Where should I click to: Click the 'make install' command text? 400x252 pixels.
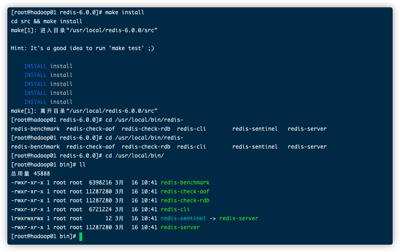pyautogui.click(x=125, y=12)
